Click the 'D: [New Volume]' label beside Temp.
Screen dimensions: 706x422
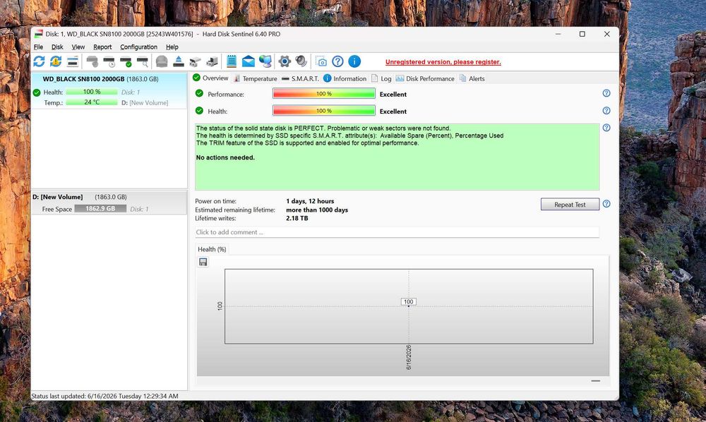pos(145,103)
